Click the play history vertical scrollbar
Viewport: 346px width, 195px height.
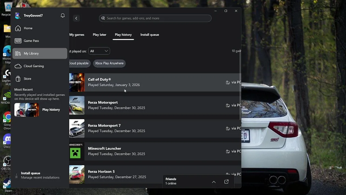click(x=240, y=85)
